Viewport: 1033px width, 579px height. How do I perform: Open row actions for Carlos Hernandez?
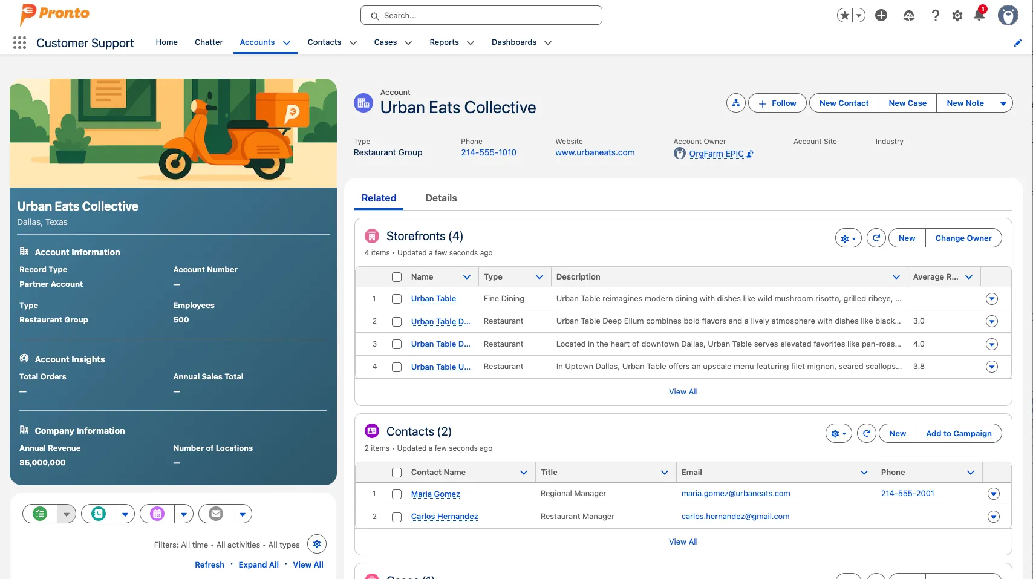(x=993, y=517)
